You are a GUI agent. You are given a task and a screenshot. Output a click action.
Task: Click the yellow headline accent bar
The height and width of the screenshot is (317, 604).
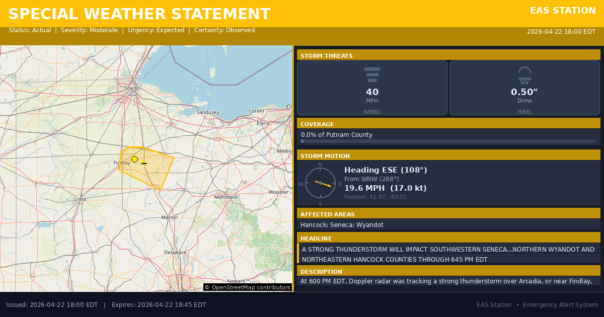[x=298, y=253]
